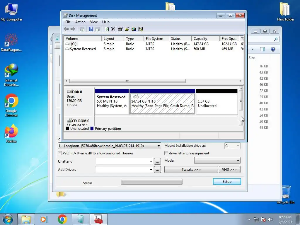Click the Explore magnifier toolbar icon
300x225 pixels.
pos(134,29)
